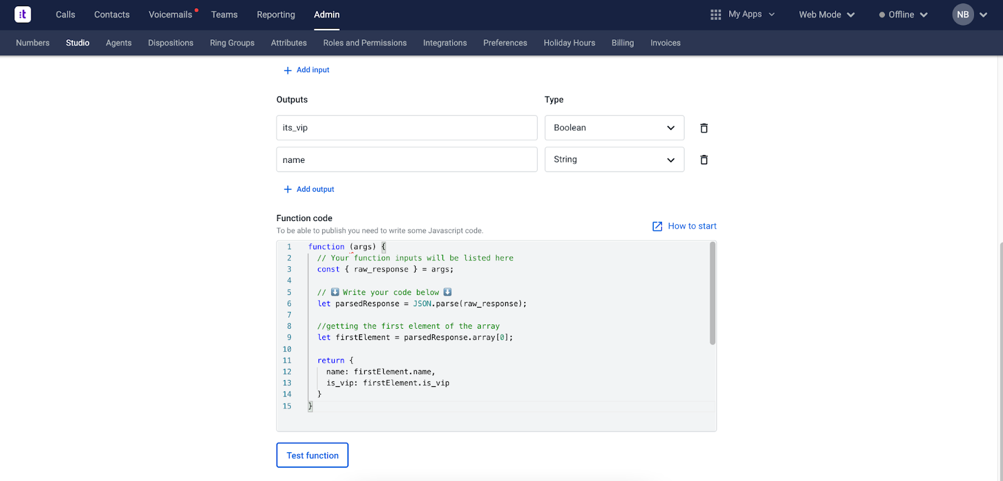The width and height of the screenshot is (1003, 481).
Task: Open the NB user avatar
Action: pyautogui.click(x=963, y=14)
